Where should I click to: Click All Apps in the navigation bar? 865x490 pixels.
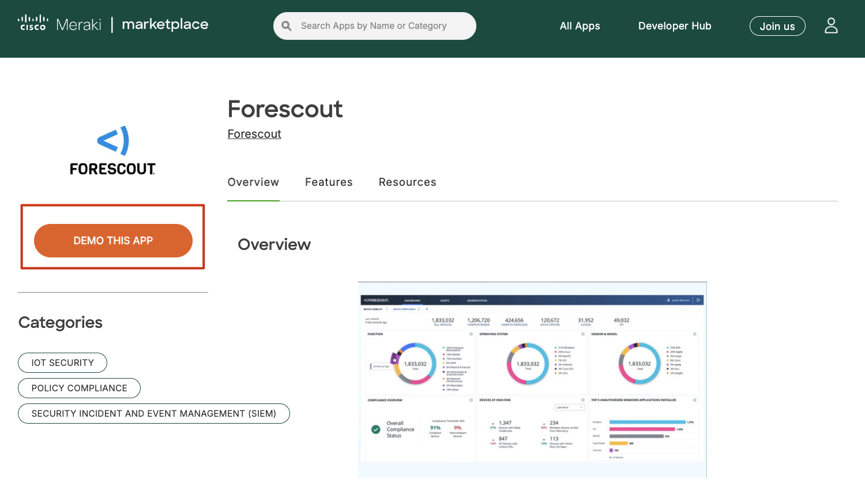pos(580,25)
